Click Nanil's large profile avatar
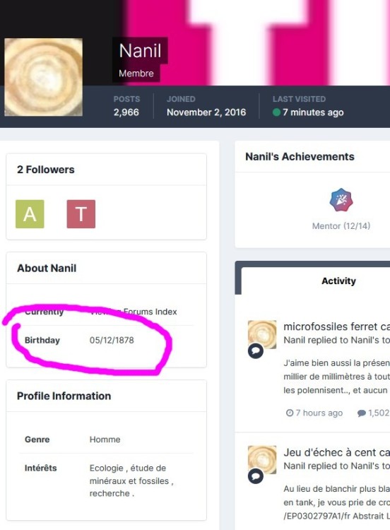 coord(43,77)
